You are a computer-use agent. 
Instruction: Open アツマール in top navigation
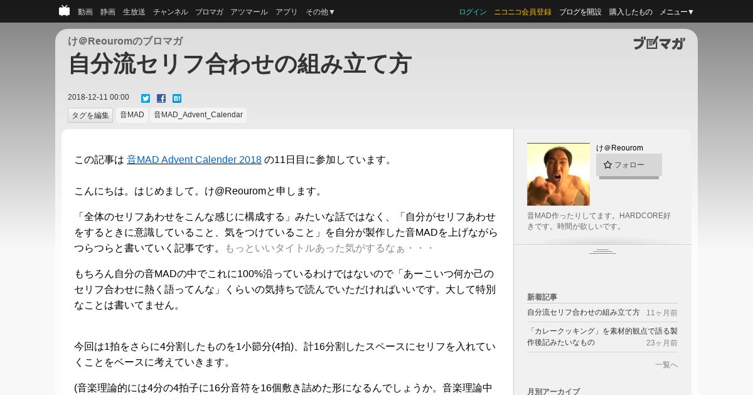pyautogui.click(x=249, y=12)
